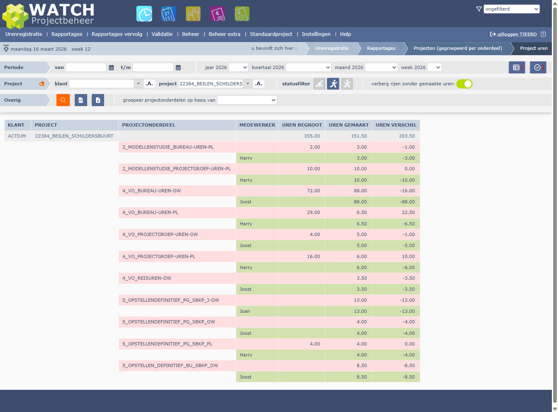Toggle the first status filter icon

[319, 84]
